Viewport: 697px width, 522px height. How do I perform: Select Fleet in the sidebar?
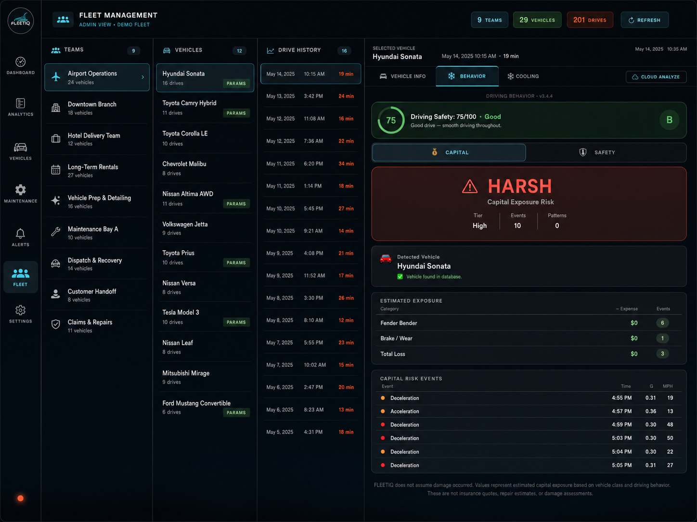(x=20, y=277)
